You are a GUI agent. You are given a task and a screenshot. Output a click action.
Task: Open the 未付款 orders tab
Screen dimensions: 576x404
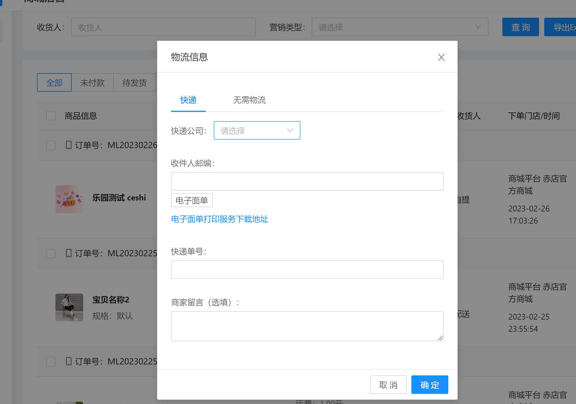coord(92,83)
